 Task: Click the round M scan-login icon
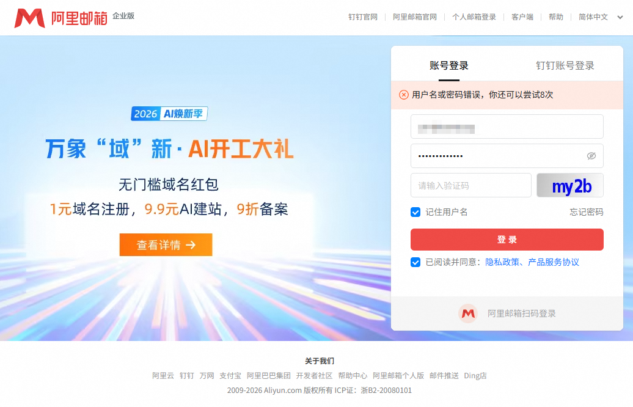click(468, 313)
